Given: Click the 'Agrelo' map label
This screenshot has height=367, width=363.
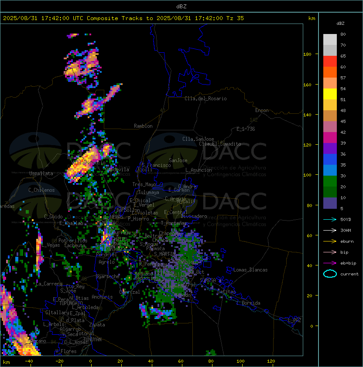Looking at the screenshot, I should pyautogui.click(x=106, y=262).
